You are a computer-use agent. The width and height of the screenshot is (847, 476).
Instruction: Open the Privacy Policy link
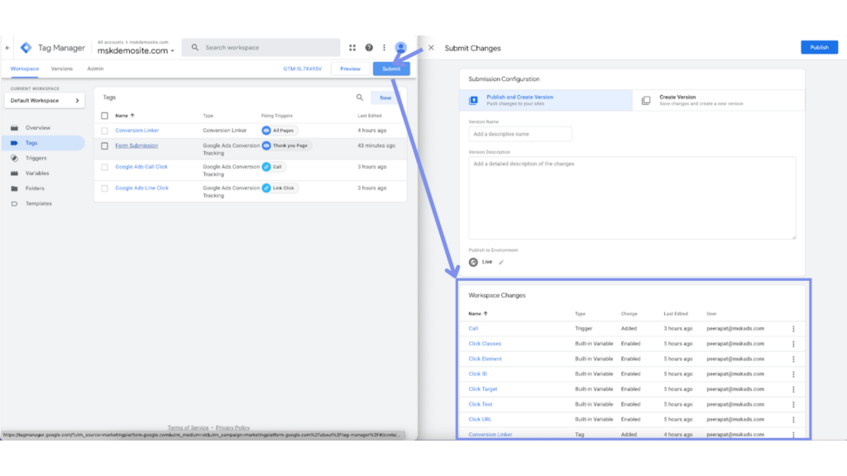tap(232, 428)
